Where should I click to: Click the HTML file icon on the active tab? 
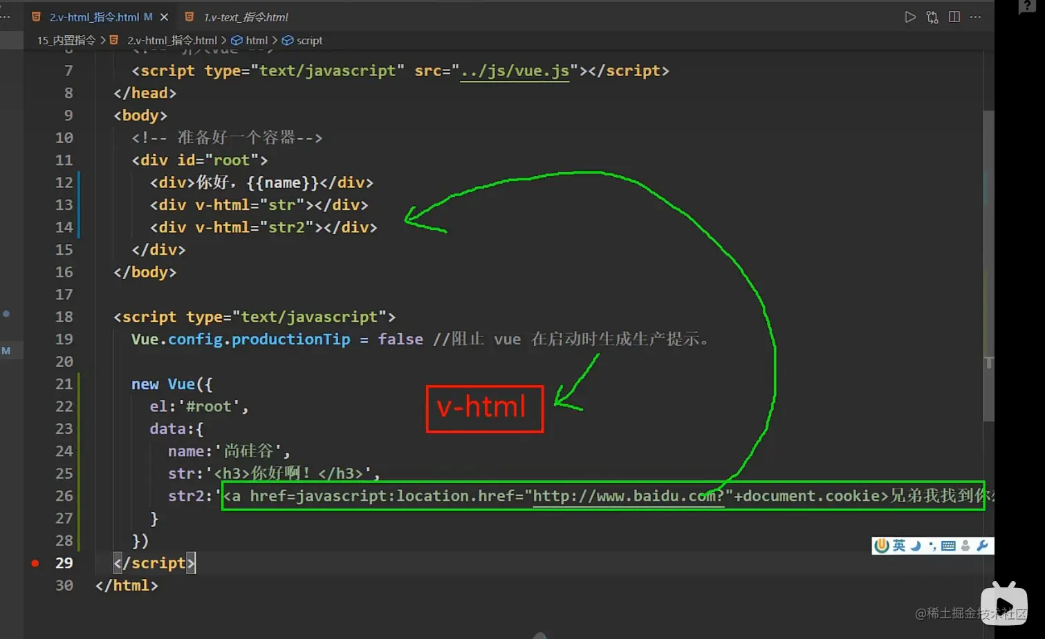(36, 17)
